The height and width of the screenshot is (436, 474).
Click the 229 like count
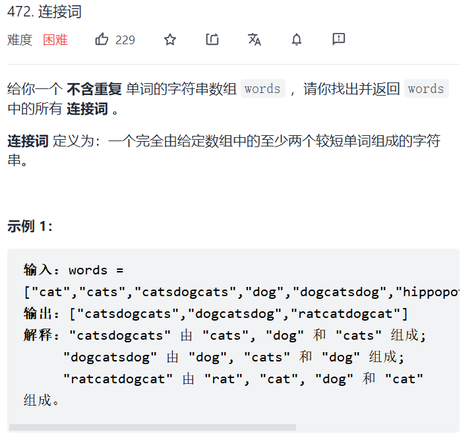125,40
